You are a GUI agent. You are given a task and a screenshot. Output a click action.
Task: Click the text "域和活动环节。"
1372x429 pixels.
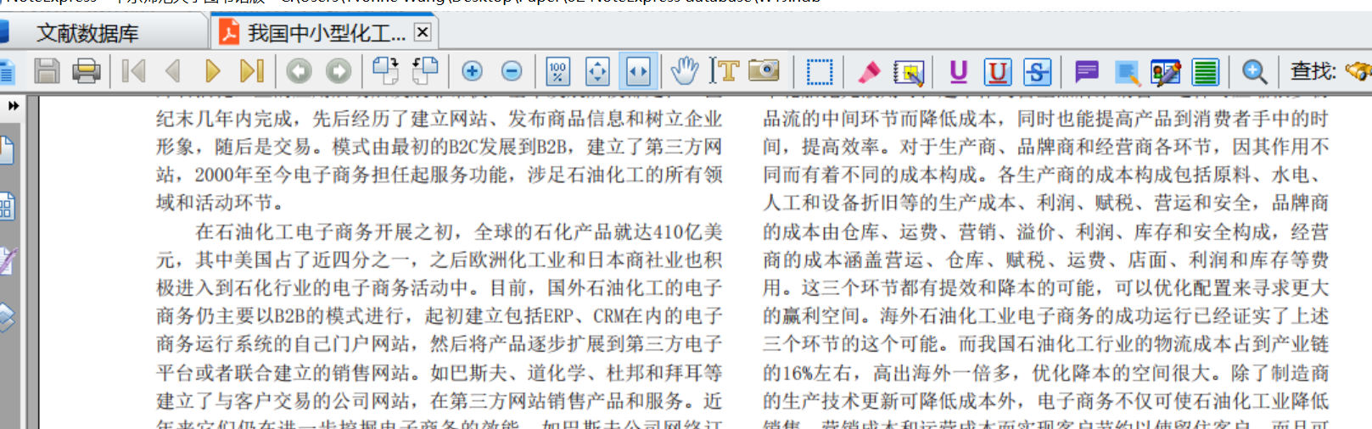[x=224, y=203]
